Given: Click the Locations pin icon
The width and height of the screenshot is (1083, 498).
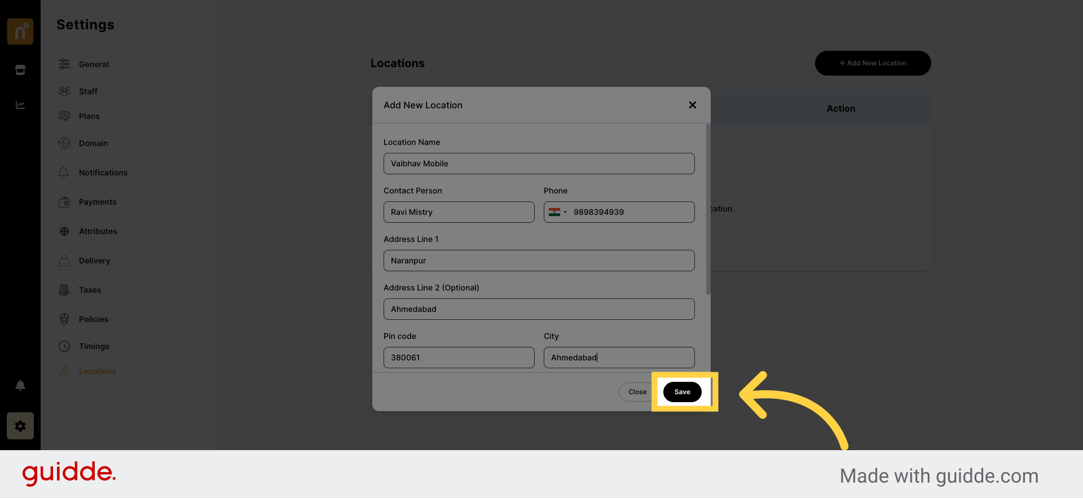Looking at the screenshot, I should coord(64,371).
